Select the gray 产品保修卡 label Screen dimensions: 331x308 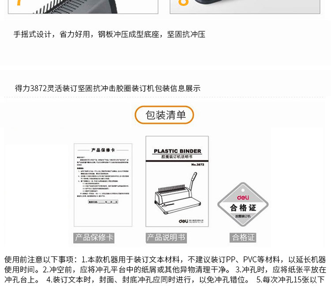point(94,238)
